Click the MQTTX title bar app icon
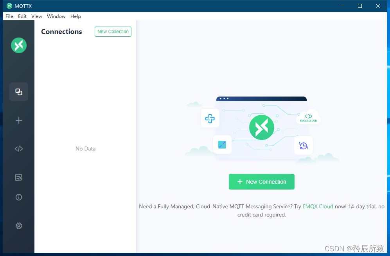The height and width of the screenshot is (256, 390). [x=9, y=6]
